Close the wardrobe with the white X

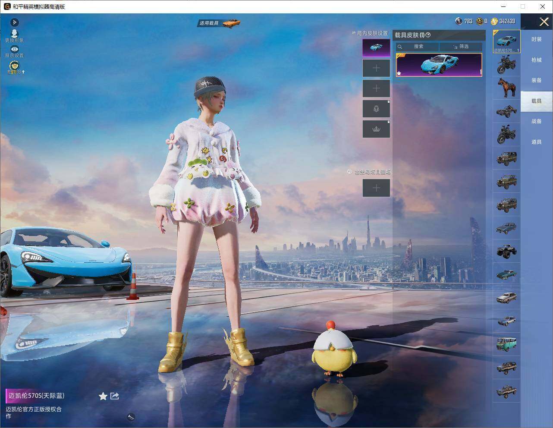tap(544, 21)
